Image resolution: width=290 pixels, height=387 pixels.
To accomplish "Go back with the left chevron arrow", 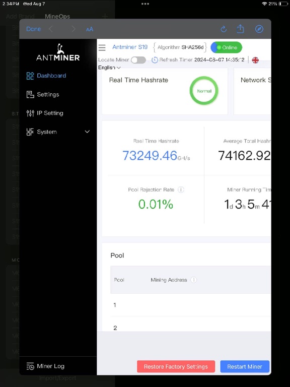I will (x=51, y=29).
